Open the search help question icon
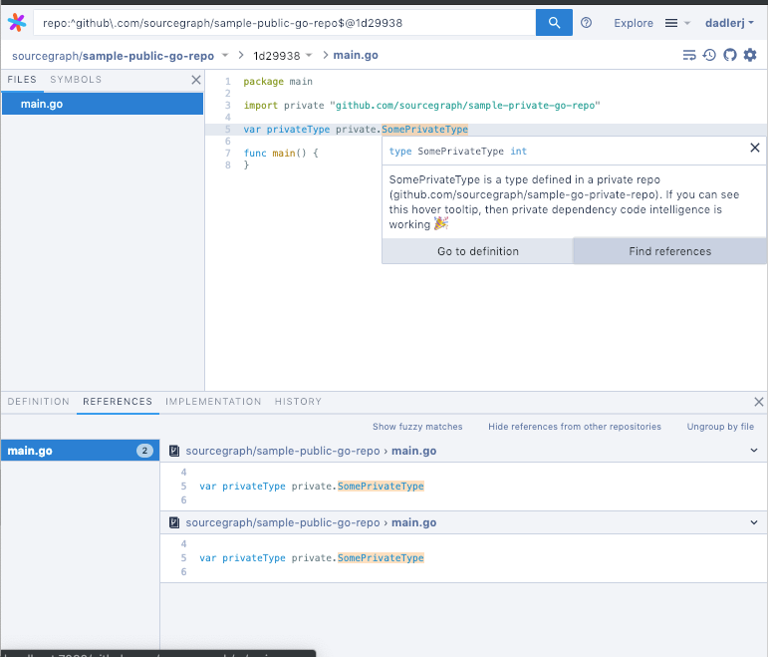 click(x=586, y=23)
